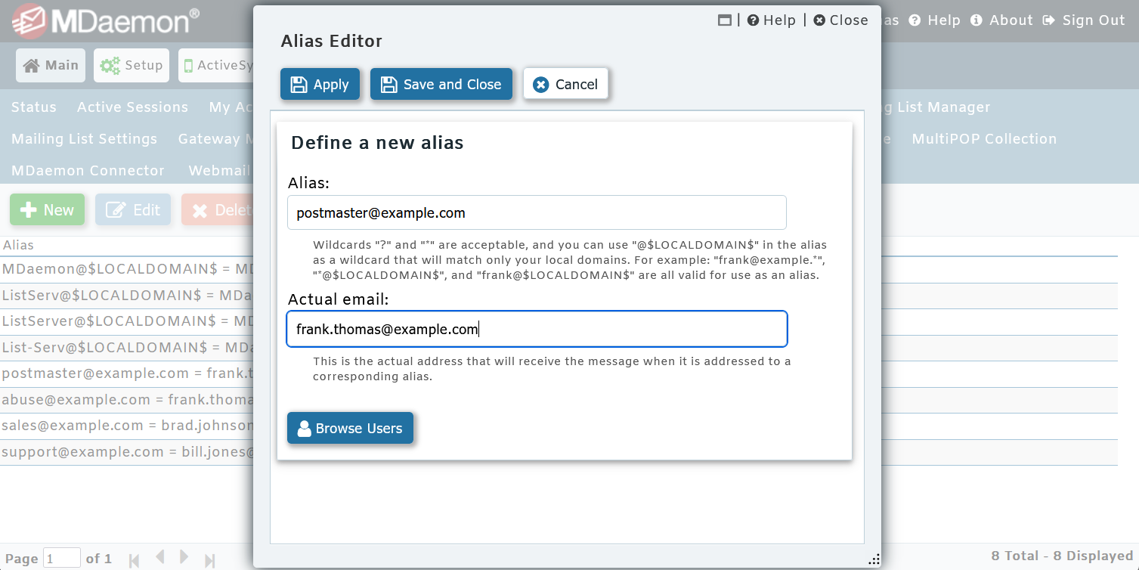The image size is (1139, 570).
Task: Select the postmaster@example.com alias row
Action: 127,373
